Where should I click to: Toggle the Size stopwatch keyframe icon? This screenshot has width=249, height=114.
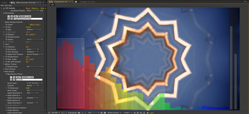[6, 27]
